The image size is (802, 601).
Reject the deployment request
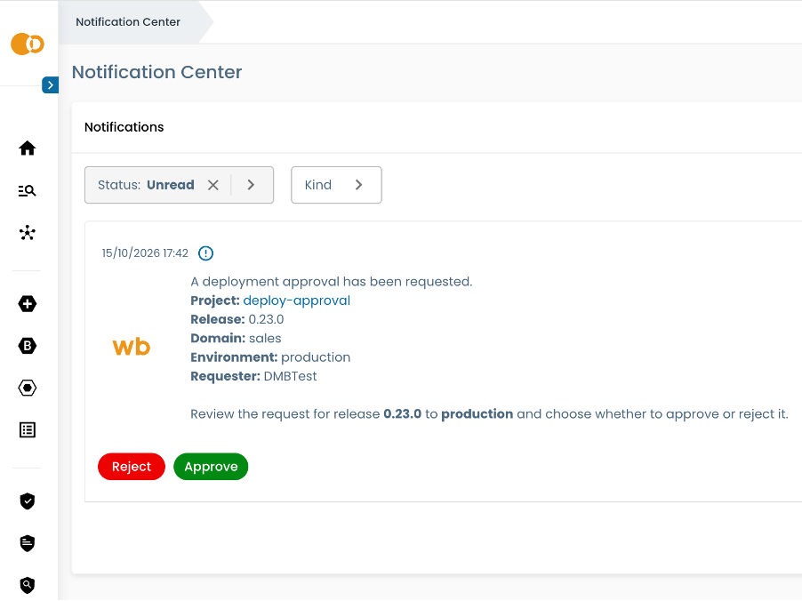[x=132, y=467]
